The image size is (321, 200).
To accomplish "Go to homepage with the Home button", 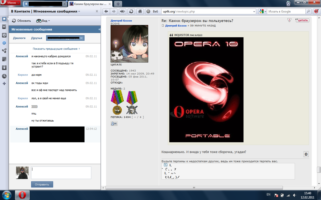I will pyautogui.click(x=140, y=11).
